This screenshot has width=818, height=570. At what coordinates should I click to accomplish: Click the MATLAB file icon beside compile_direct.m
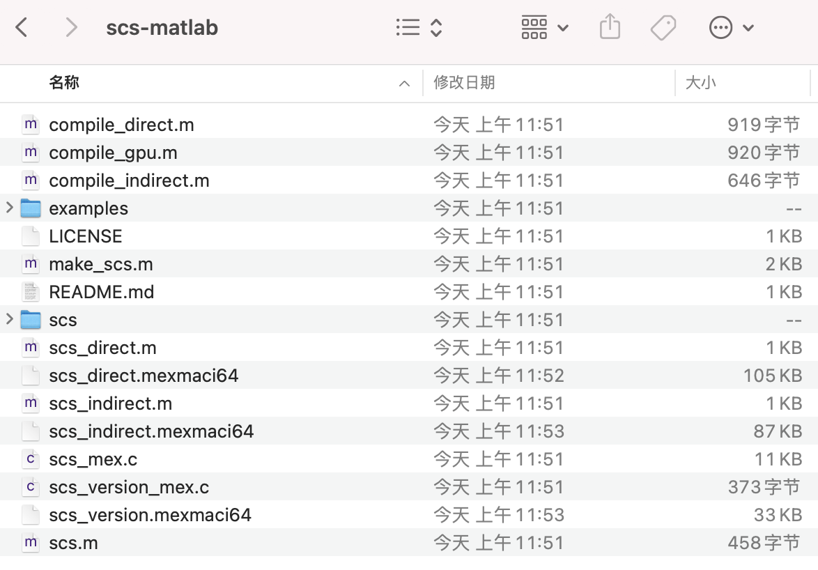coord(30,123)
